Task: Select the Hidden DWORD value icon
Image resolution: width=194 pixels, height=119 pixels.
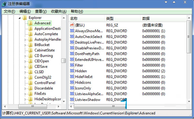Action: click(x=72, y=71)
